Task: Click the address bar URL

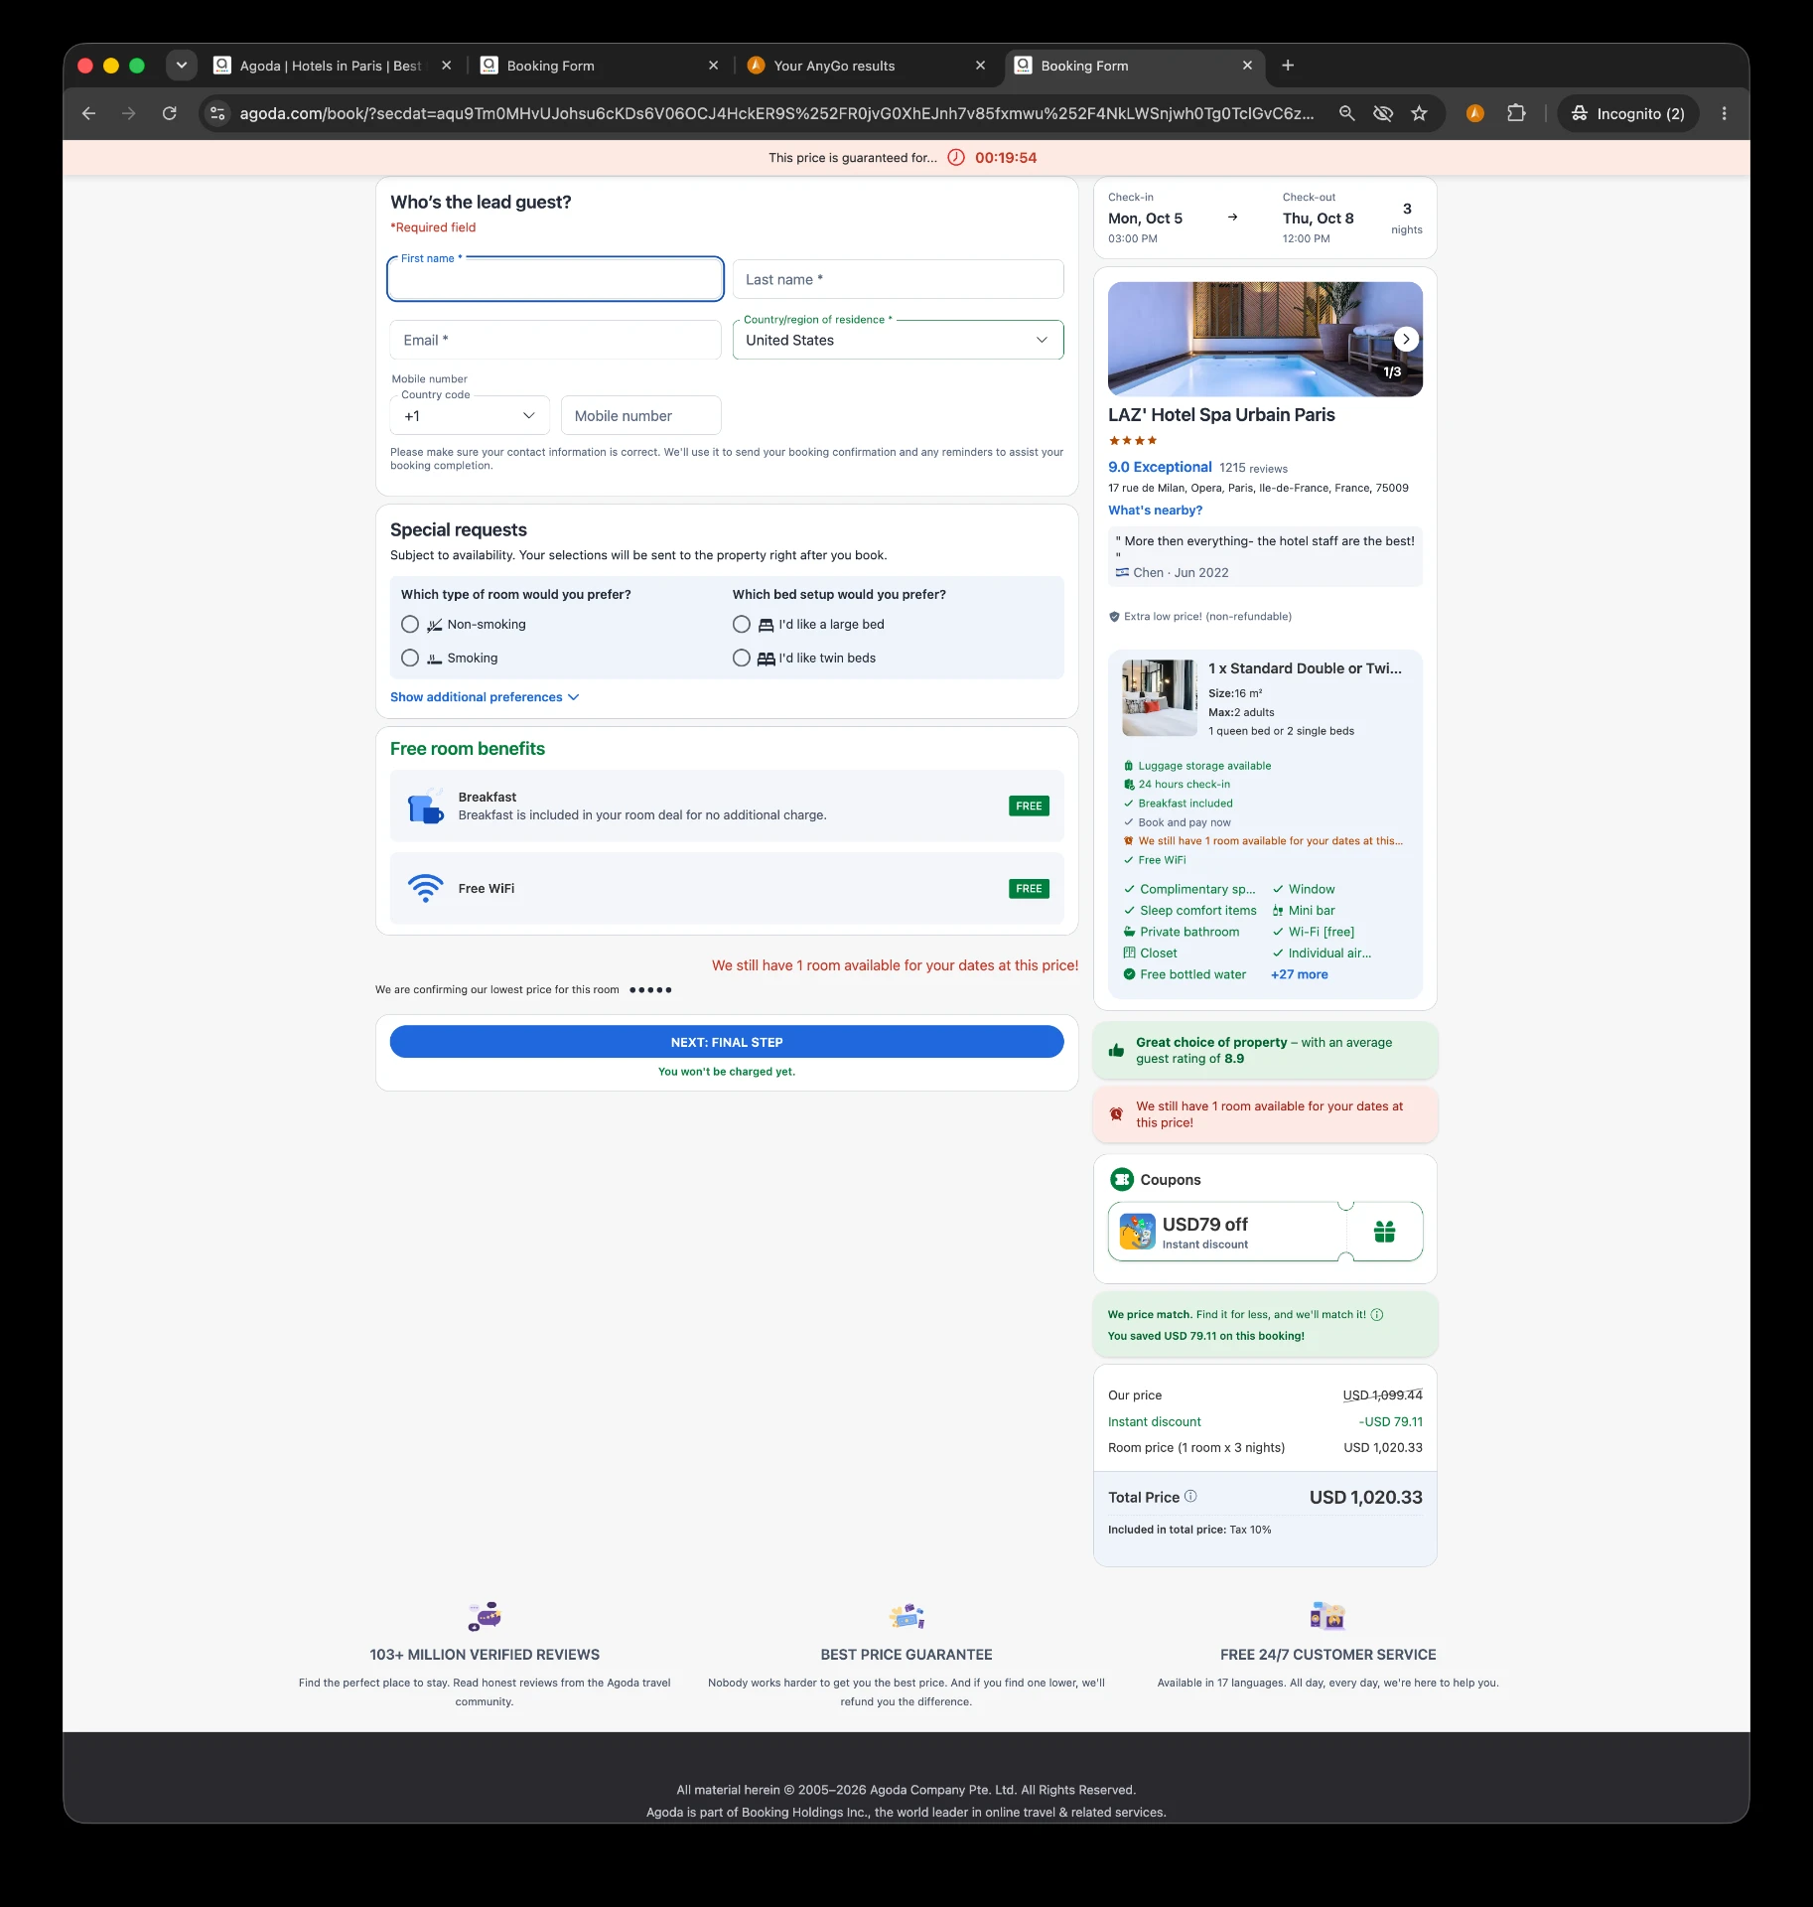Action: pyautogui.click(x=776, y=113)
